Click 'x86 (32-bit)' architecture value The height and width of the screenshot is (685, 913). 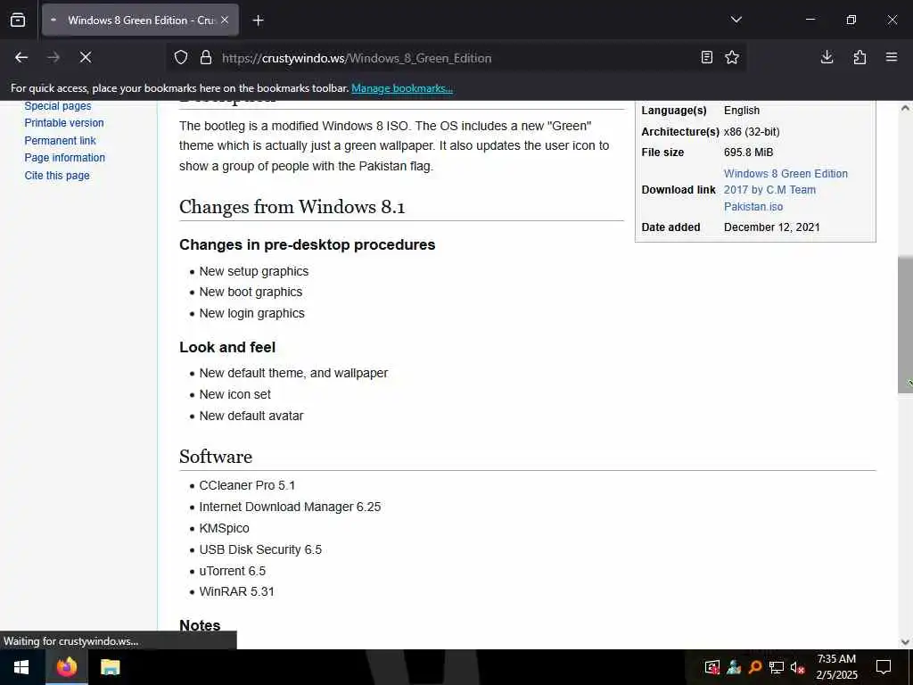[x=751, y=132]
